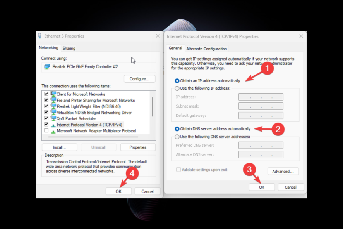Click the Ethernet 3 Properties title icon
The height and width of the screenshot is (229, 343).
tap(40, 36)
